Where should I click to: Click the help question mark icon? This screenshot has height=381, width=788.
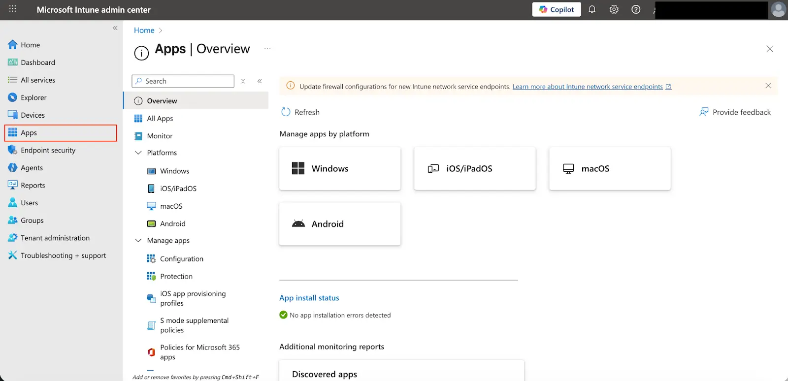click(636, 9)
